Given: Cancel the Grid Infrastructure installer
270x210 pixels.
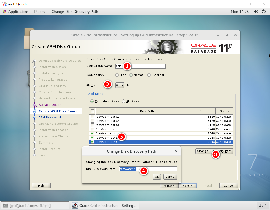Looking at the screenshot, I should pos(229,186).
